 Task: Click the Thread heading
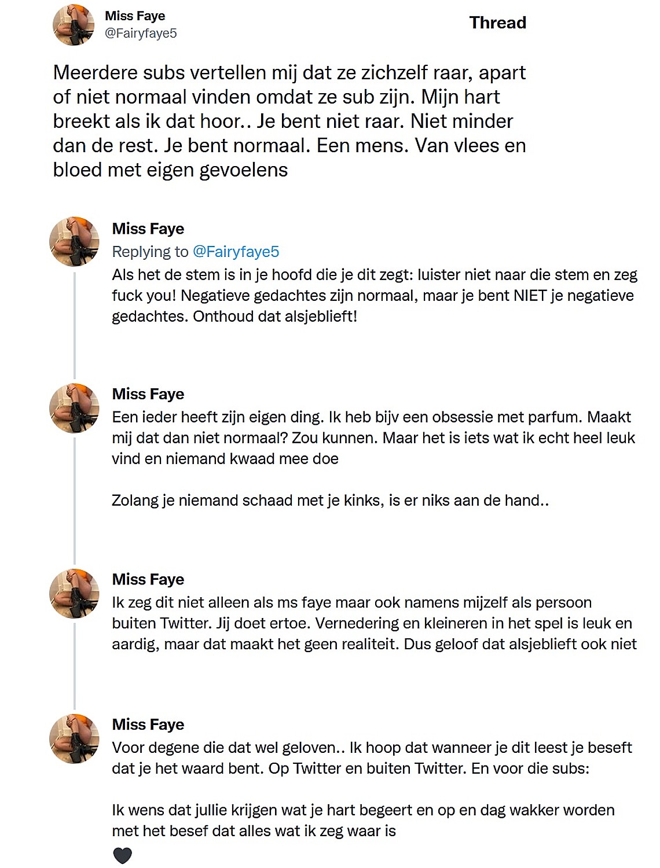point(497,23)
